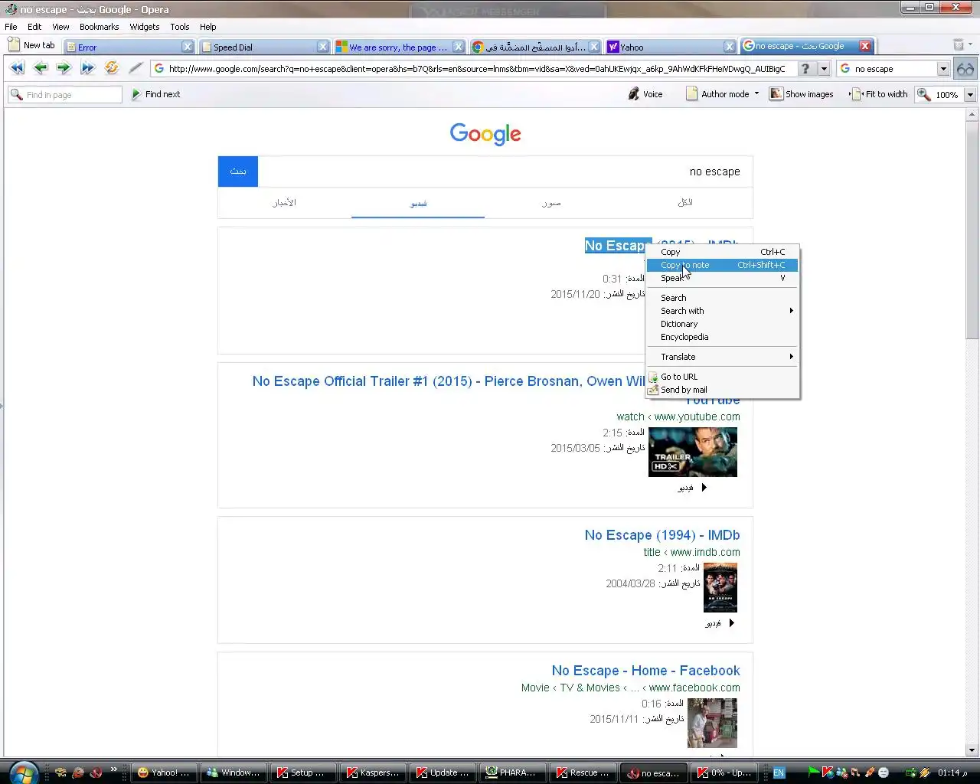Reload the page with the orange Reload icon

click(x=112, y=68)
